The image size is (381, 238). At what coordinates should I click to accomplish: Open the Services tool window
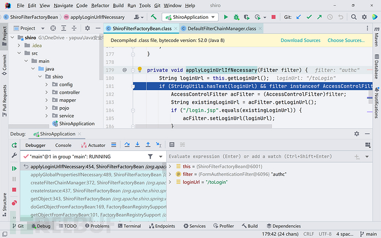[194, 226]
